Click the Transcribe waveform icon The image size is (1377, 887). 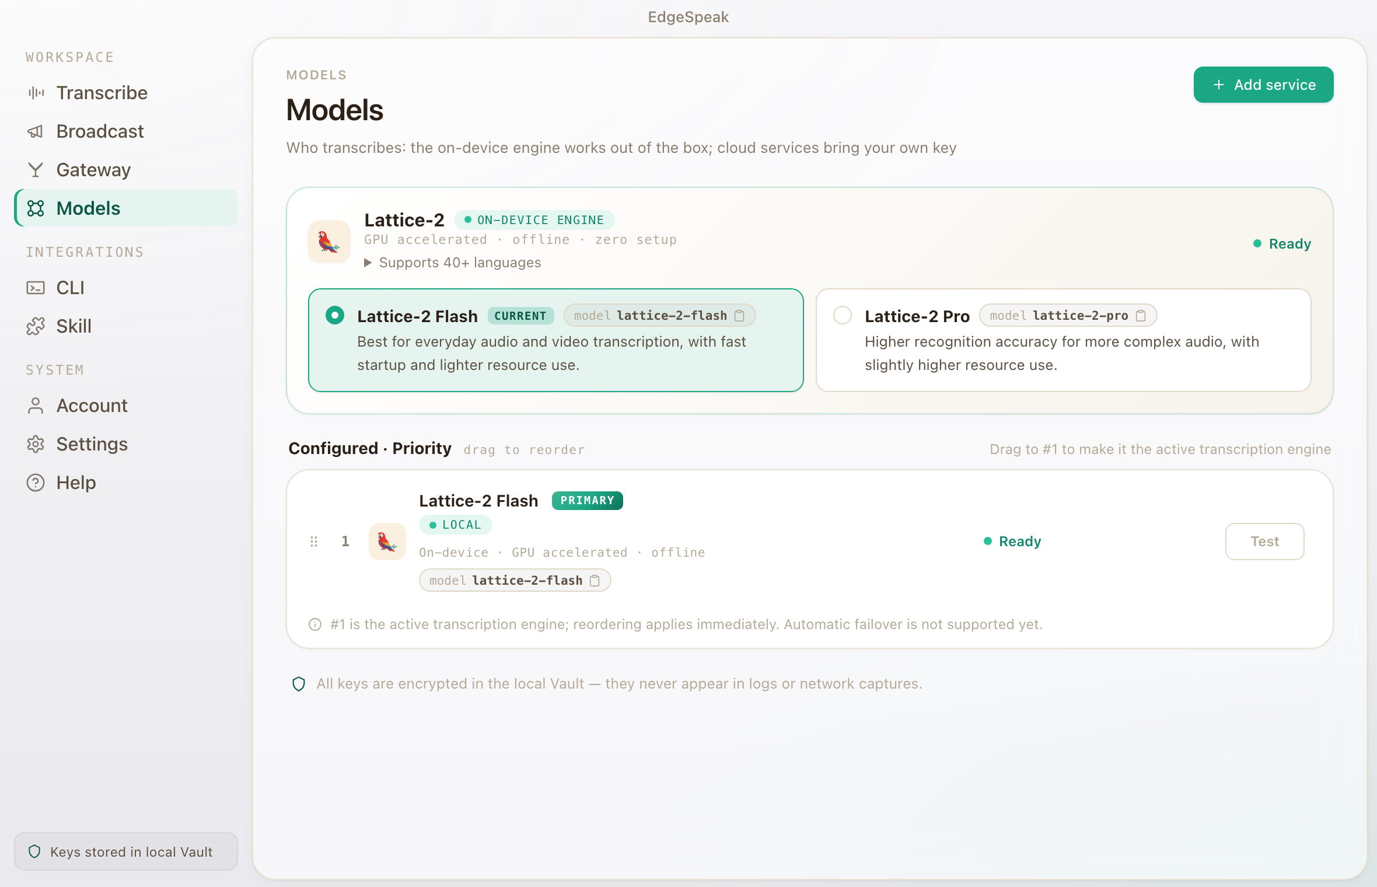(36, 93)
